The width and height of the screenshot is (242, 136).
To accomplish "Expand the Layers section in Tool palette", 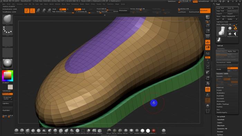I will [220, 123].
